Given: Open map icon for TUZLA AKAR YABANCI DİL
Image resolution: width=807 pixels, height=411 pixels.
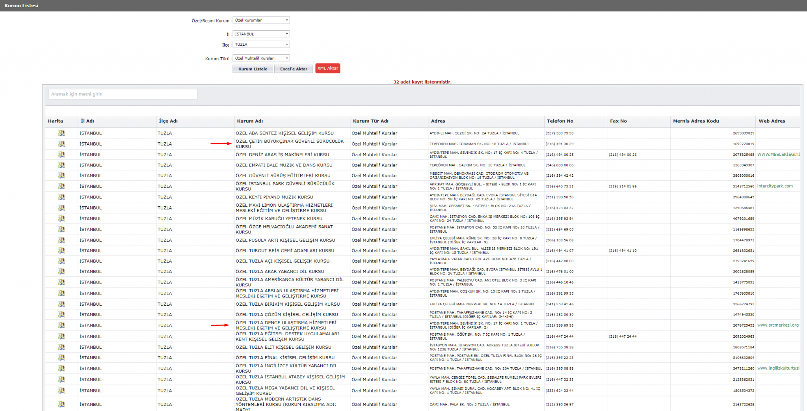Looking at the screenshot, I should [61, 271].
